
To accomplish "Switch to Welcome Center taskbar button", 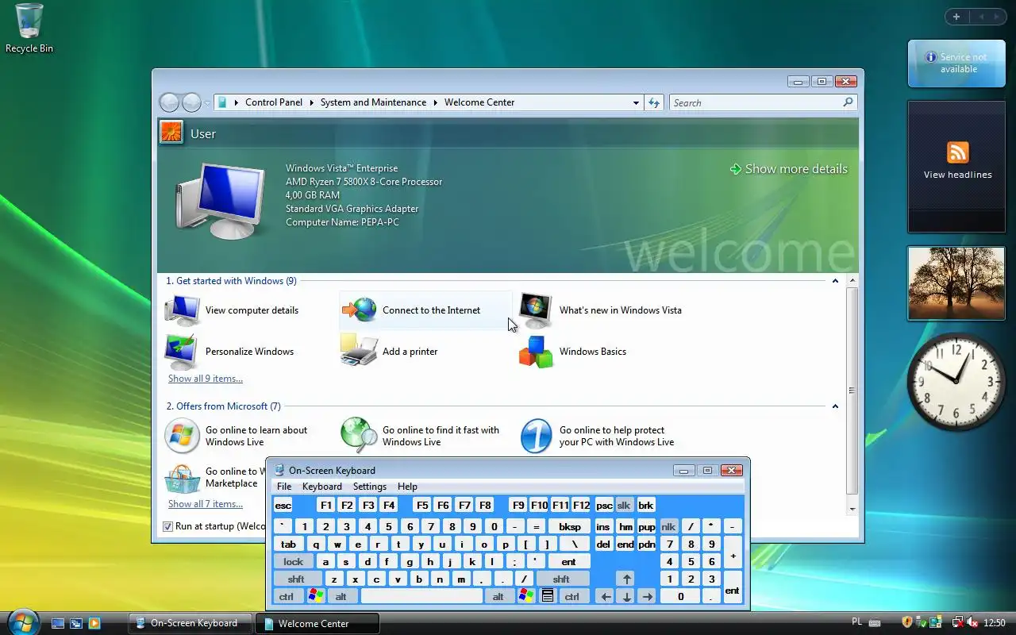I will point(317,623).
